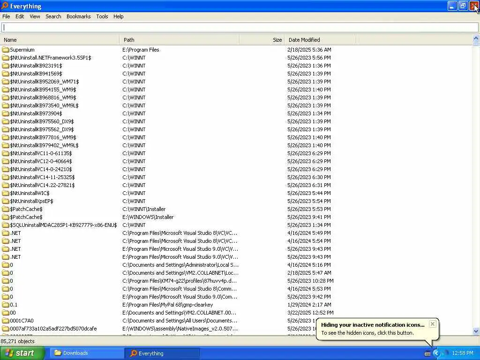This screenshot has height=360, width=480.
Task: Sort results by the Name column
Action: point(60,40)
